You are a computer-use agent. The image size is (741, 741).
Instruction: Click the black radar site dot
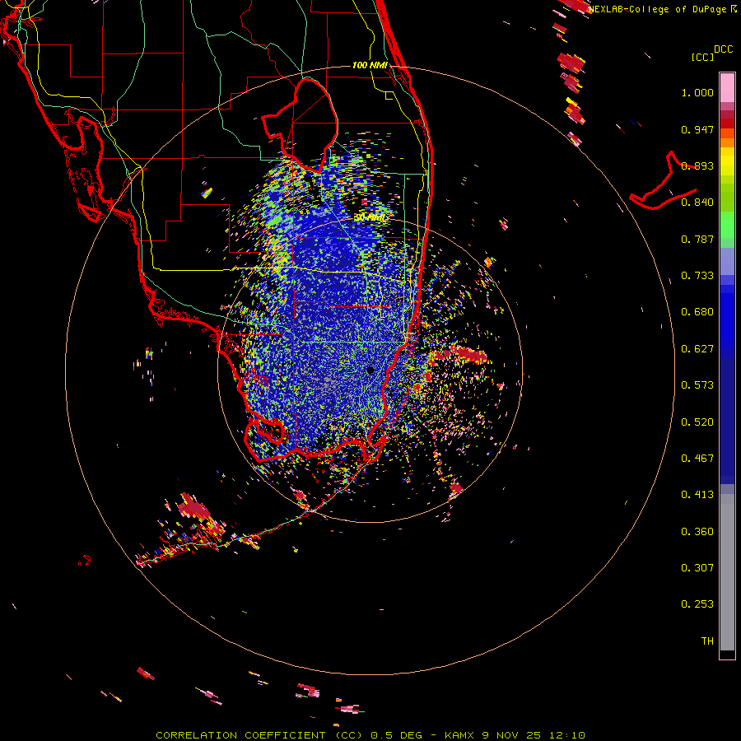pyautogui.click(x=370, y=370)
